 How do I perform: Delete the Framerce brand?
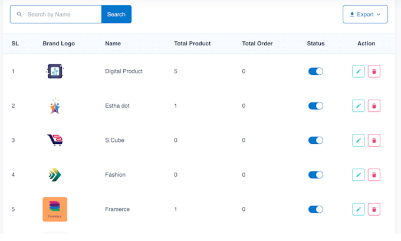(374, 209)
